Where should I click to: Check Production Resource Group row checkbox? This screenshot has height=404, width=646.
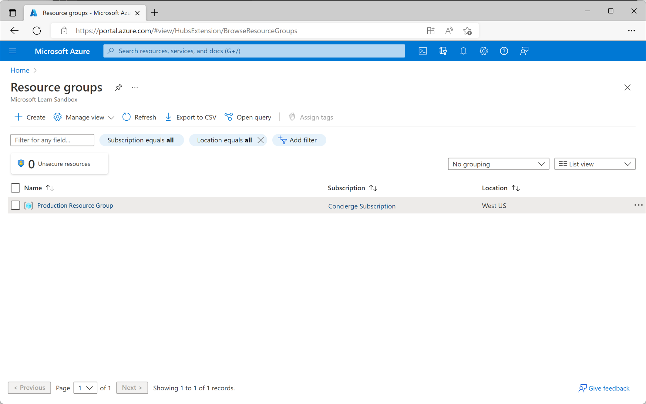pos(15,205)
